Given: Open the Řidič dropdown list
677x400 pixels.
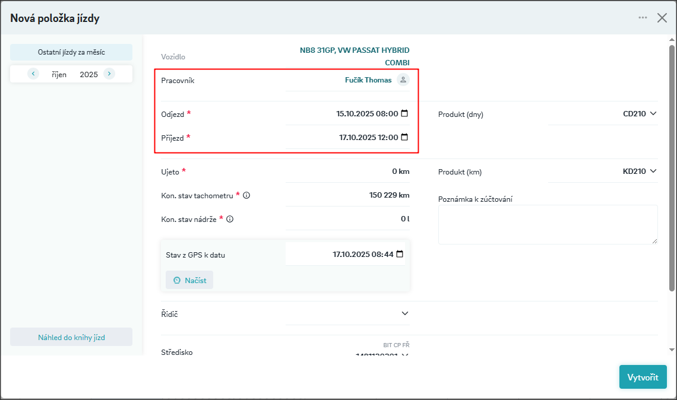Looking at the screenshot, I should pyautogui.click(x=405, y=313).
